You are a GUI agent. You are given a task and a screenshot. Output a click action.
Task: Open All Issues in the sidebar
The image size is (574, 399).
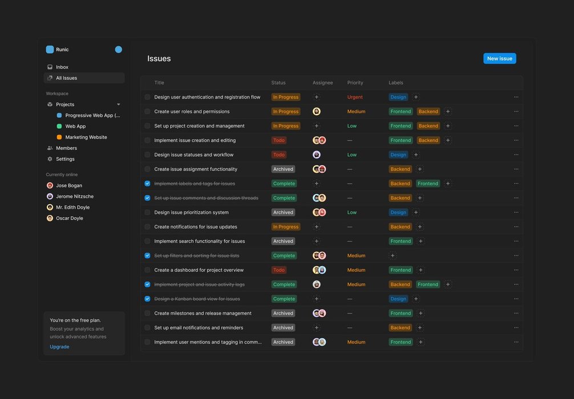[66, 78]
